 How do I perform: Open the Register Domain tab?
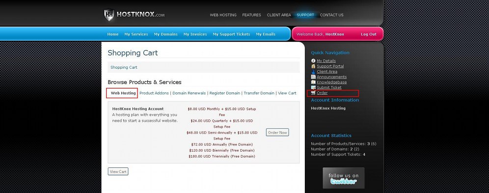coord(224,93)
